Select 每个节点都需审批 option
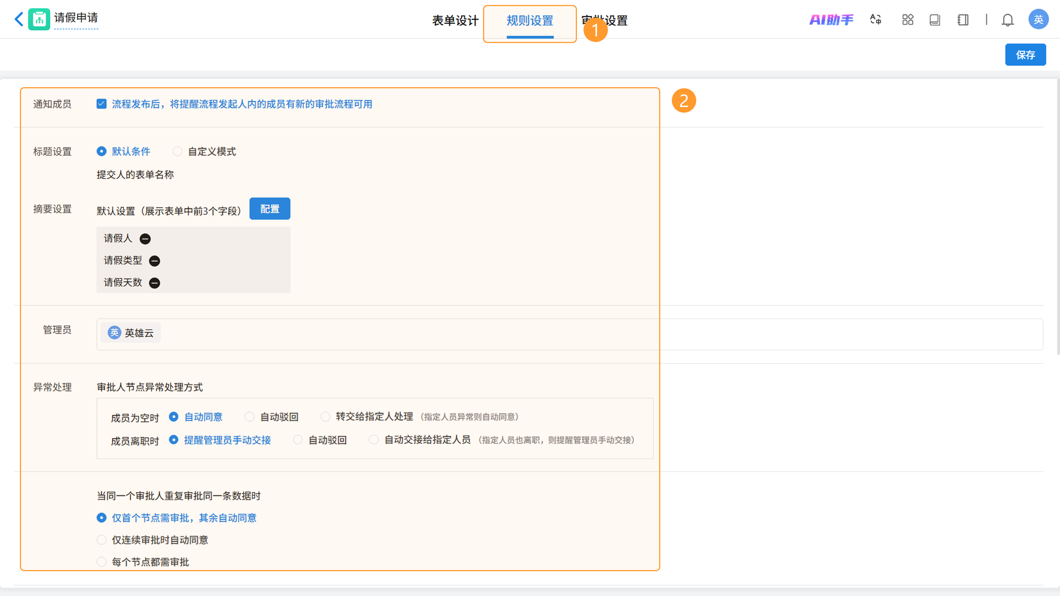The height and width of the screenshot is (596, 1060). coord(101,562)
